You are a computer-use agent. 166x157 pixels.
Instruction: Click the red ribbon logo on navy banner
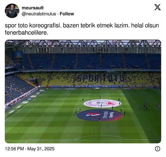click(93, 114)
